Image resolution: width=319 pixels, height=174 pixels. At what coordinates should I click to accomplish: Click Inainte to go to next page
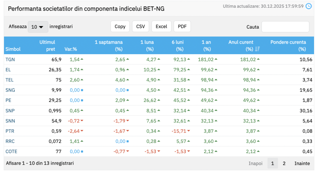click(x=302, y=163)
